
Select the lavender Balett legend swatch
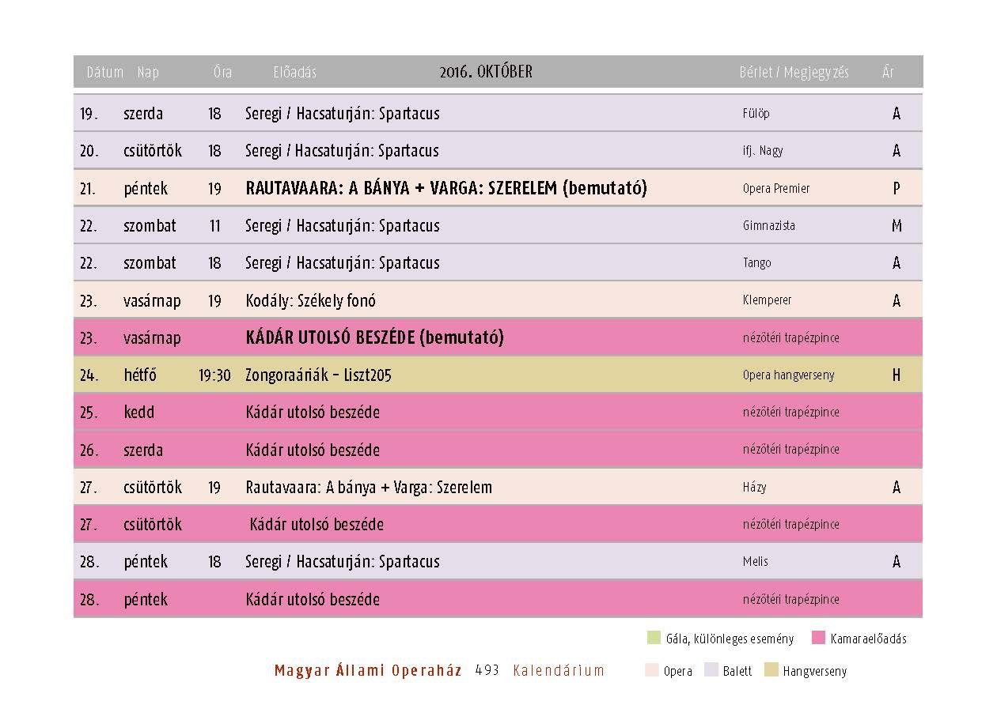[x=711, y=671]
